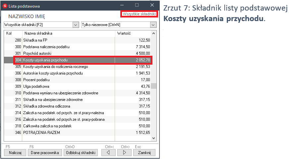
Task: Select row 318 Całkowita zaliczka na podatek
Action: 78,126
